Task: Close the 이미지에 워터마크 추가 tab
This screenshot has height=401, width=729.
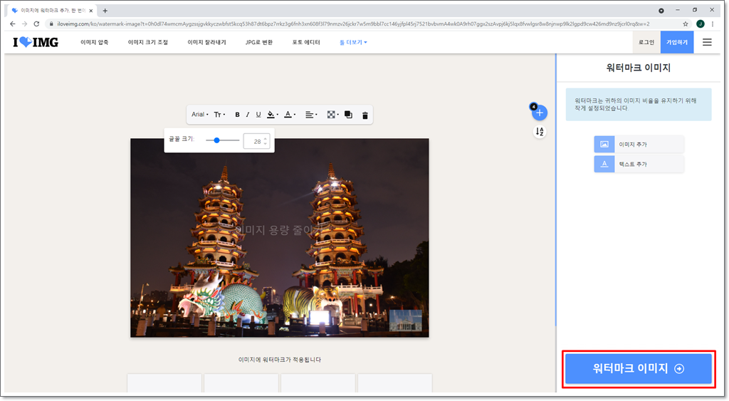Action: 90,10
